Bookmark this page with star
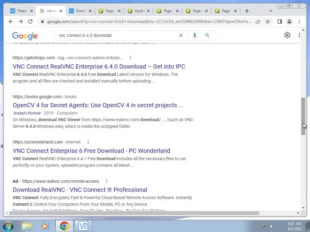This screenshot has height=232, width=310. pos(268,21)
